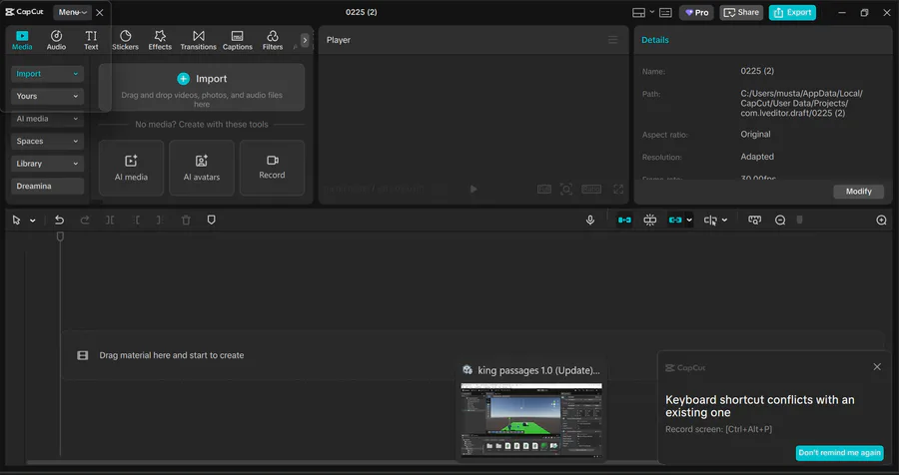Open the Captions tab
The width and height of the screenshot is (899, 475).
238,40
